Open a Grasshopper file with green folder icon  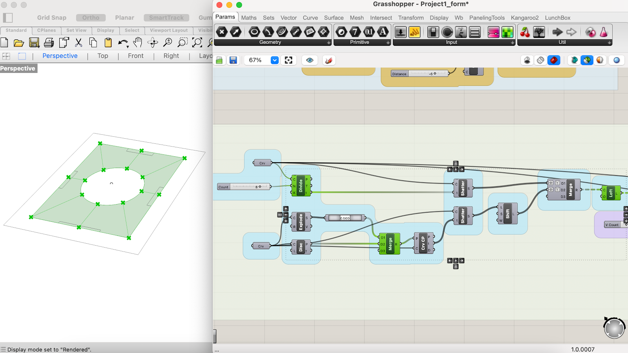219,60
